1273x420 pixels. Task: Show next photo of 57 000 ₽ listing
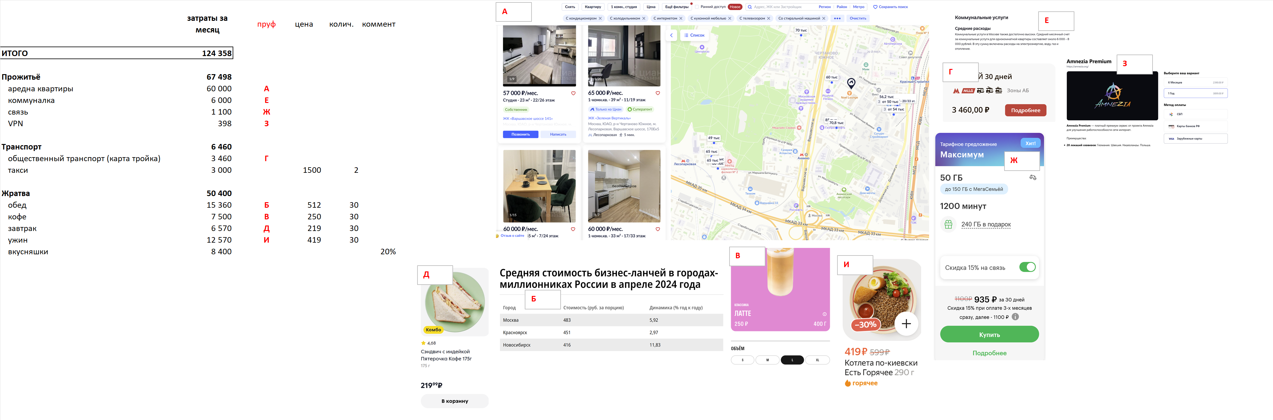click(x=568, y=50)
